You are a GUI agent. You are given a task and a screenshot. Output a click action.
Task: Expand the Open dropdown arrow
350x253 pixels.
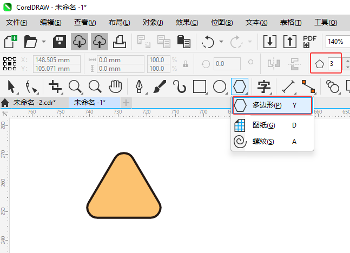[x=44, y=42]
